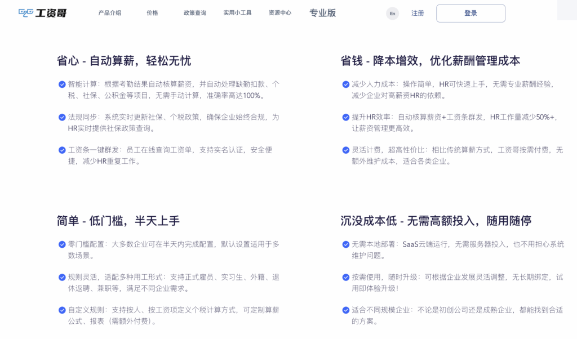The height and width of the screenshot is (339, 577).
Task: Click the 登录 button
Action: point(471,14)
